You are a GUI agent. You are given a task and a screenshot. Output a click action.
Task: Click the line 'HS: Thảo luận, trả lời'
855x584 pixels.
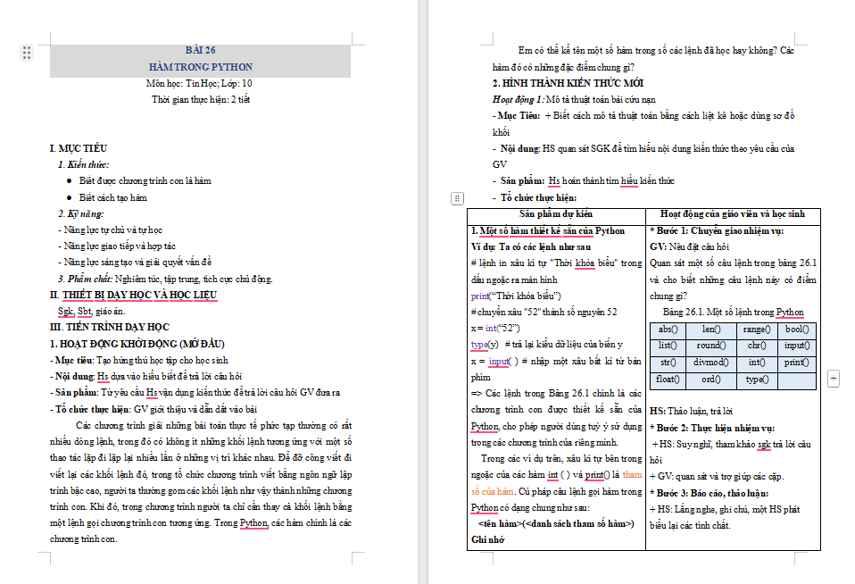click(691, 411)
